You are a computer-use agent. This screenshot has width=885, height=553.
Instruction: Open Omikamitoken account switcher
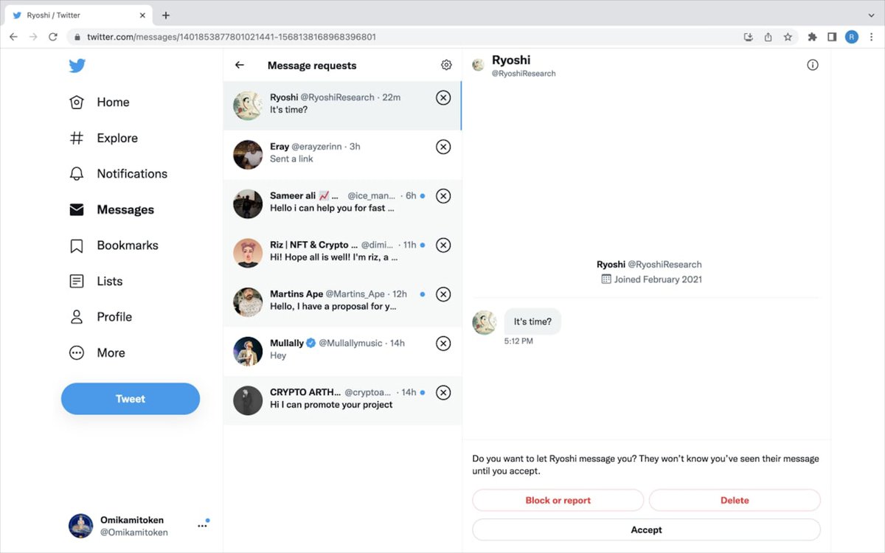point(139,526)
